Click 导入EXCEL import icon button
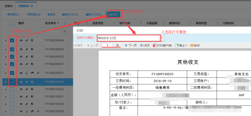 coord(94,14)
